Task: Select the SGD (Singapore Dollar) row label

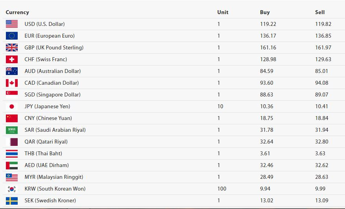Action: tap(53, 95)
